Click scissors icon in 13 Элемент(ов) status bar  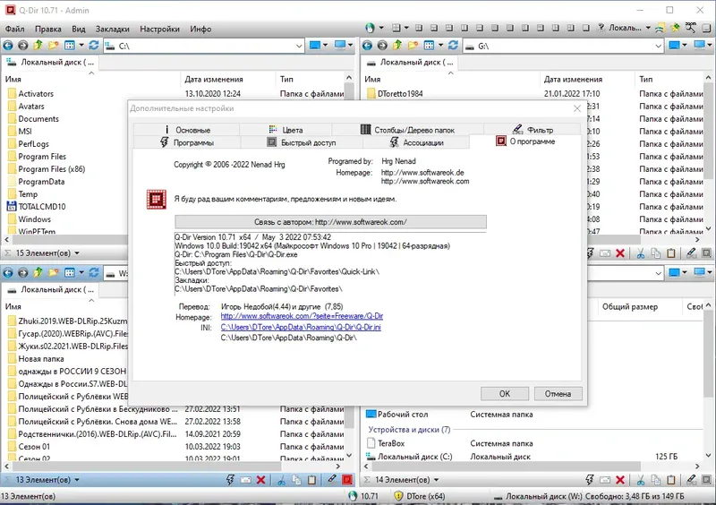(281, 479)
